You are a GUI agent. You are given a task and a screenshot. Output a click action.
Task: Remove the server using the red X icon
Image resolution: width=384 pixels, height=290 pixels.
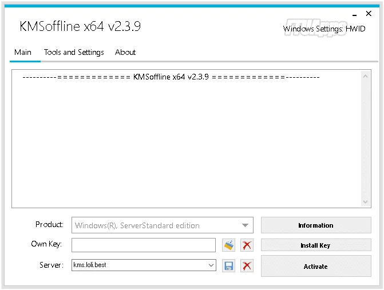click(x=247, y=266)
